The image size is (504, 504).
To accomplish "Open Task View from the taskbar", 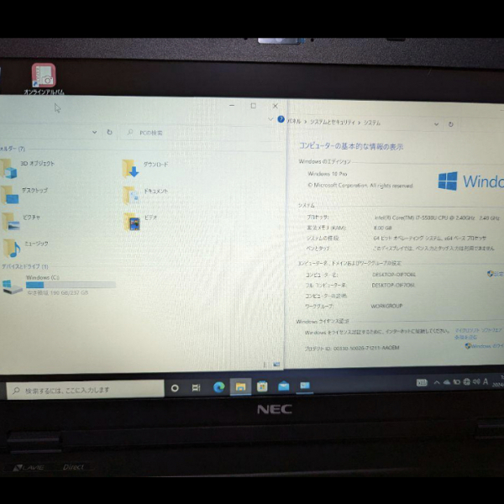I will point(196,387).
